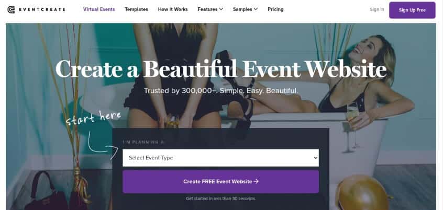Open the Pricing page
This screenshot has height=210, width=443.
click(275, 9)
